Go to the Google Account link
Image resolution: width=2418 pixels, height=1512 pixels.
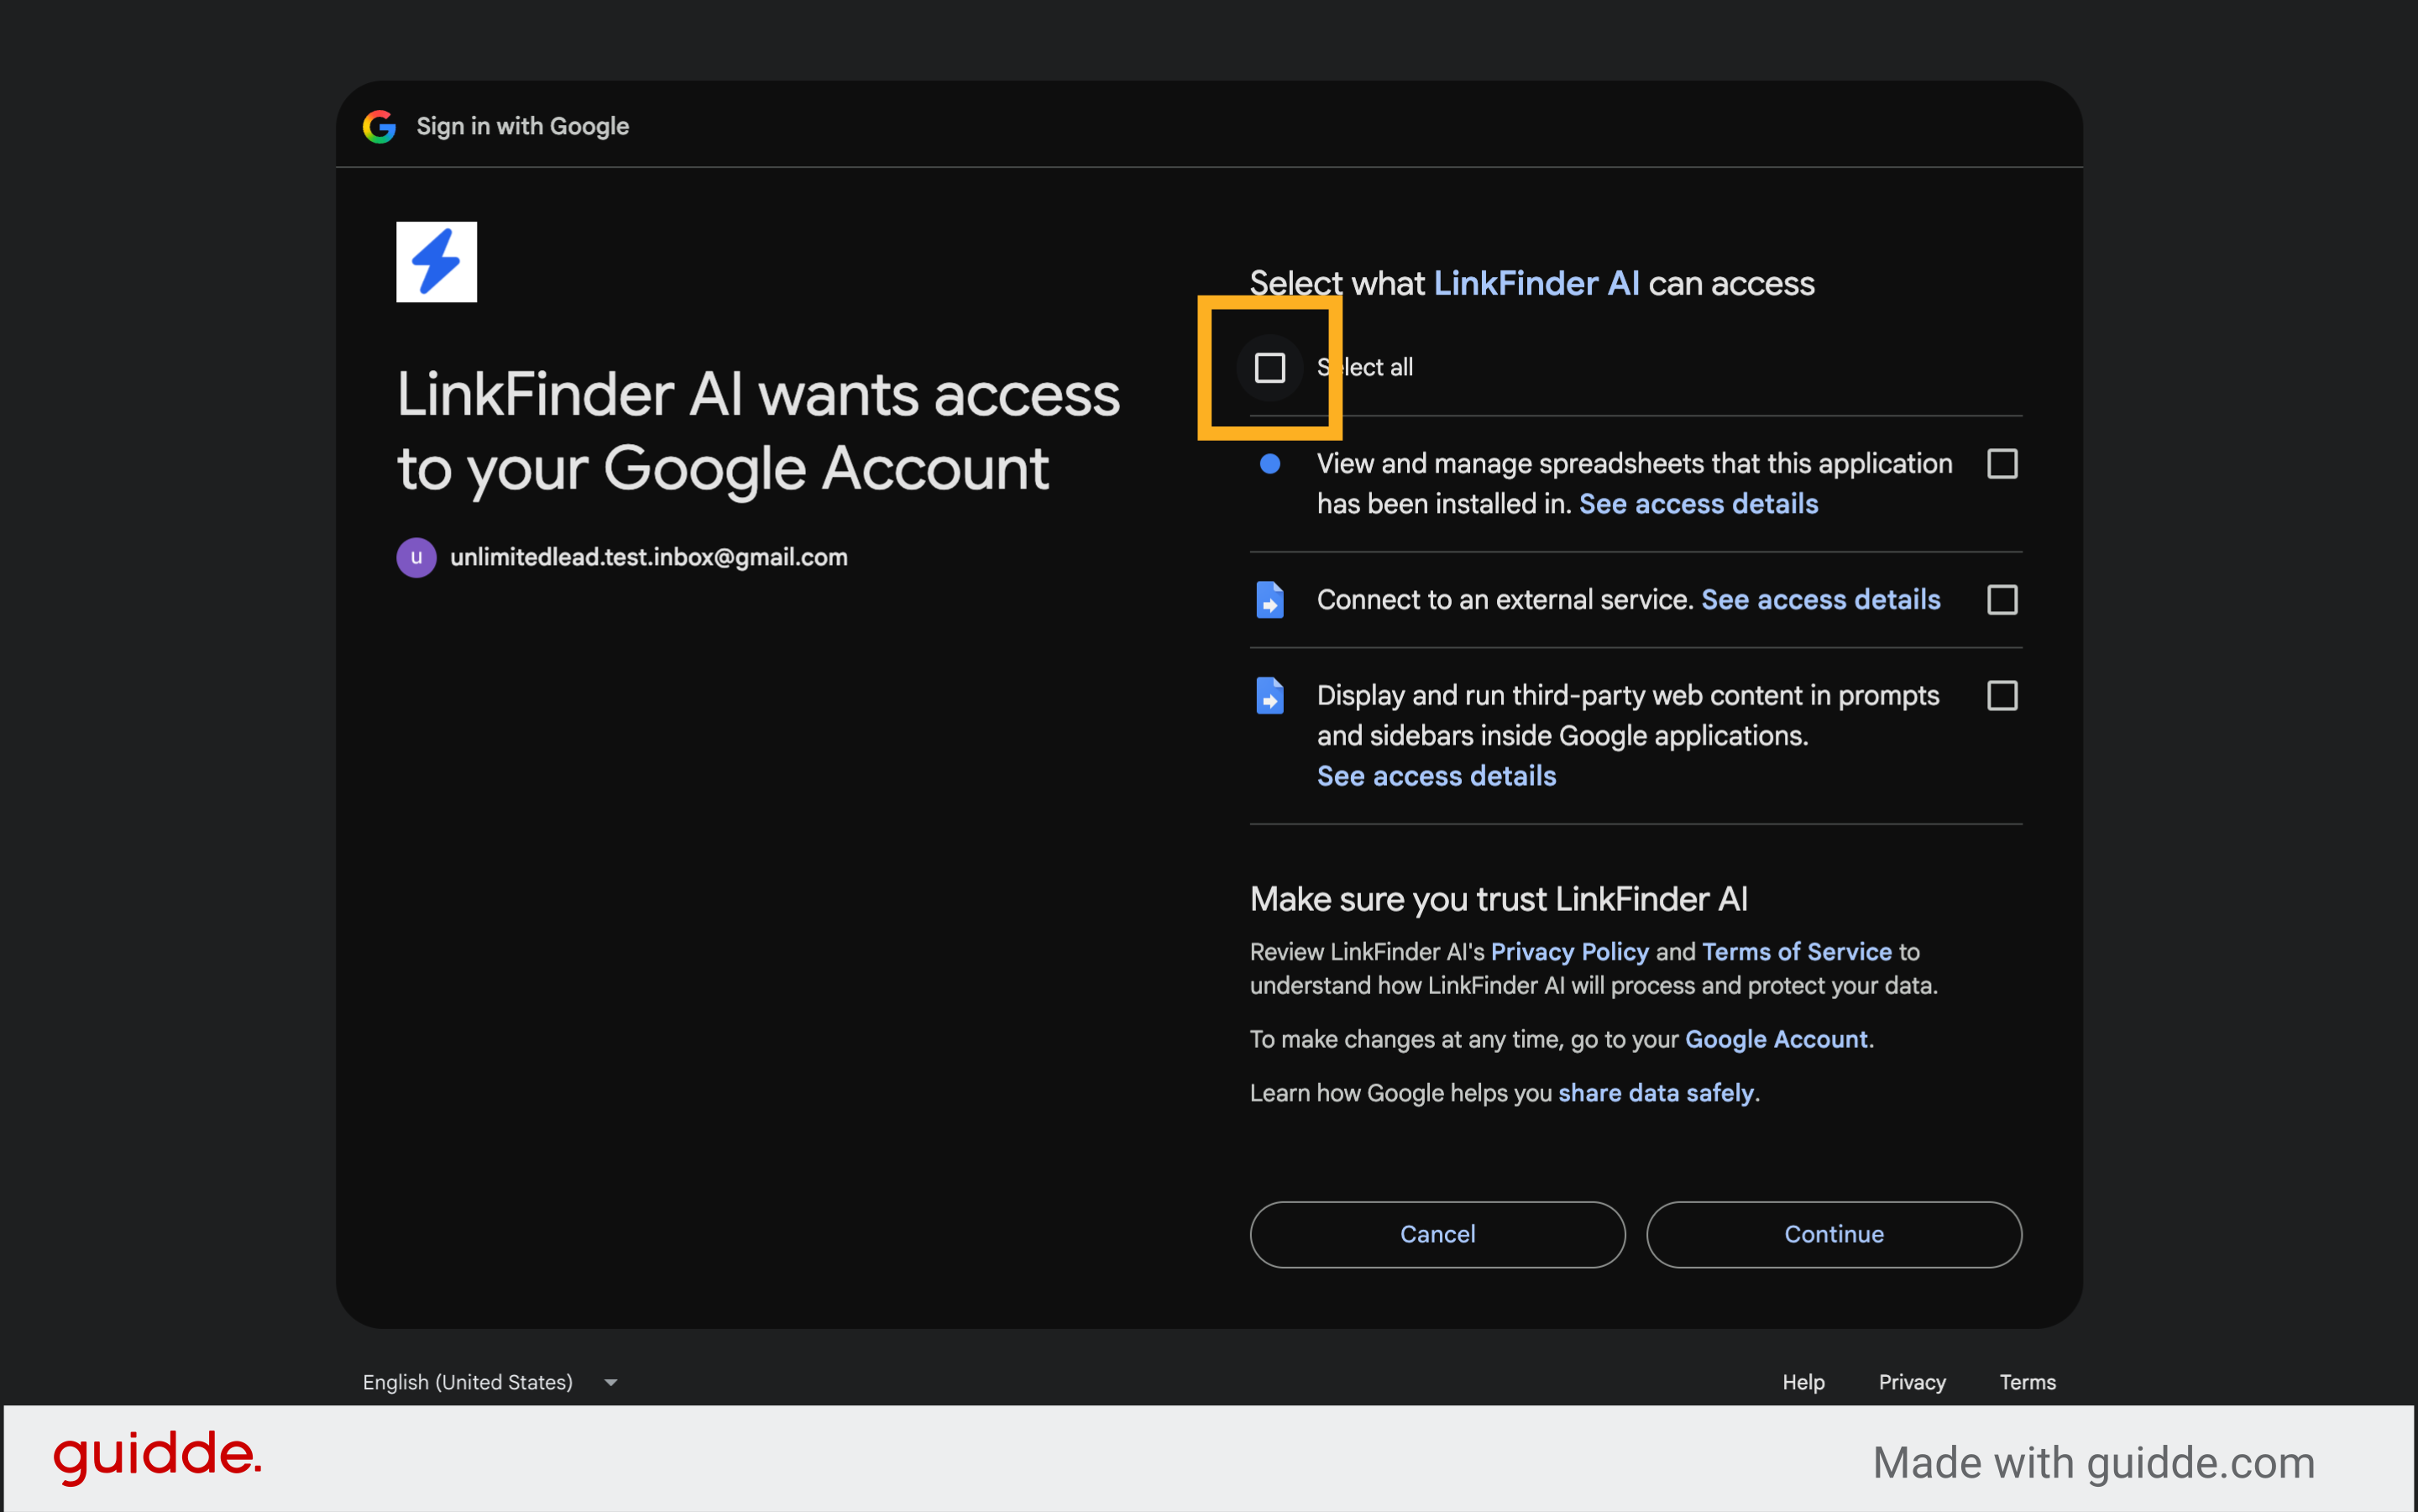(x=1776, y=1039)
